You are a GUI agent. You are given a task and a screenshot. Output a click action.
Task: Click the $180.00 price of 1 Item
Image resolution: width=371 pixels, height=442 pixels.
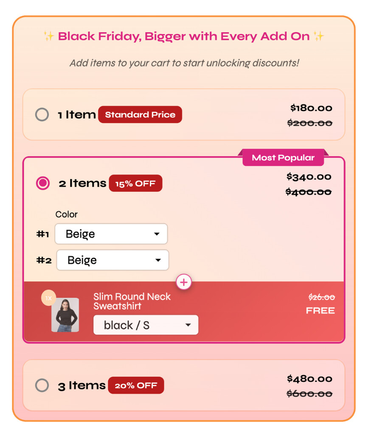click(x=311, y=108)
